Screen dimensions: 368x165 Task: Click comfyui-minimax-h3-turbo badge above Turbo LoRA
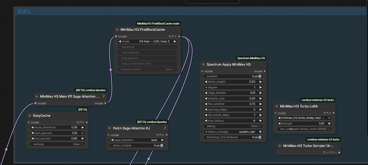pos(318,100)
